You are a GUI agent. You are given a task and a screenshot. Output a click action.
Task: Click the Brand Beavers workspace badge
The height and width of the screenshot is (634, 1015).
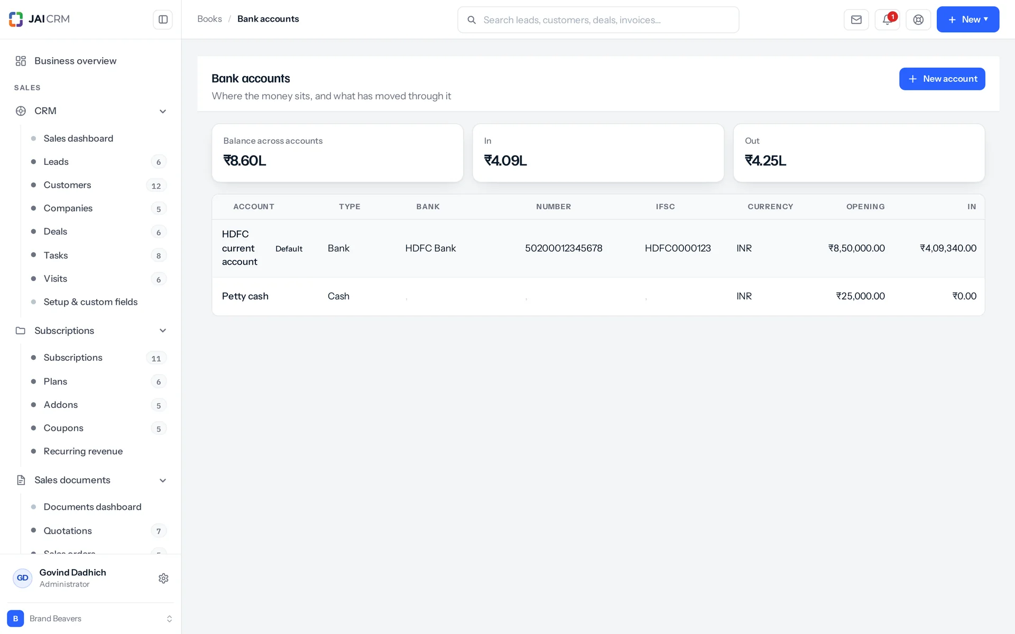point(15,618)
